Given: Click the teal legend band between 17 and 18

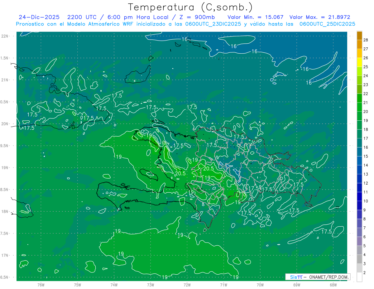Looking at the screenshot, I should point(359,134).
